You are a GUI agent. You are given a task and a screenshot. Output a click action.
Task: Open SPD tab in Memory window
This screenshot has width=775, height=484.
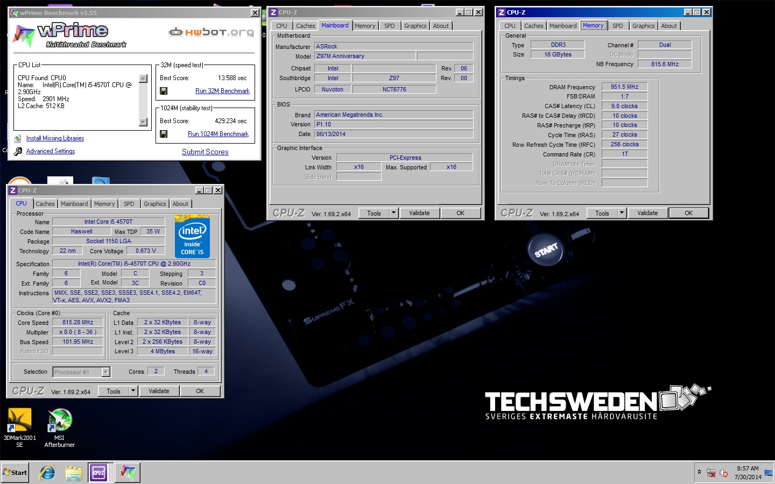coord(618,26)
